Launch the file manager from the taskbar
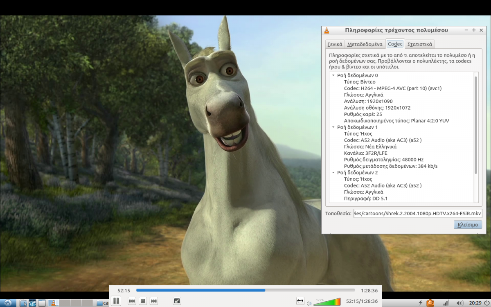Viewport: 491px width, 307px height. coord(23,303)
